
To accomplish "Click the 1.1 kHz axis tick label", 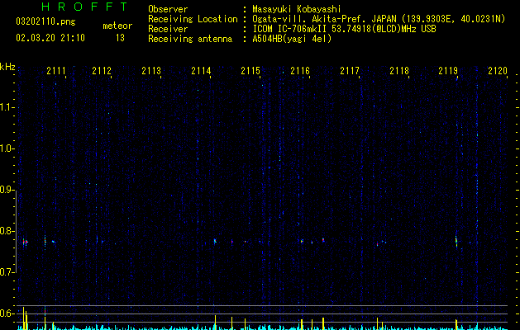I will pyautogui.click(x=7, y=107).
